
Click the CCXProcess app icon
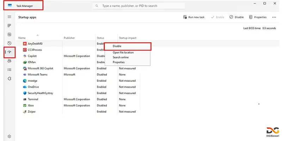pyautogui.click(x=25, y=50)
